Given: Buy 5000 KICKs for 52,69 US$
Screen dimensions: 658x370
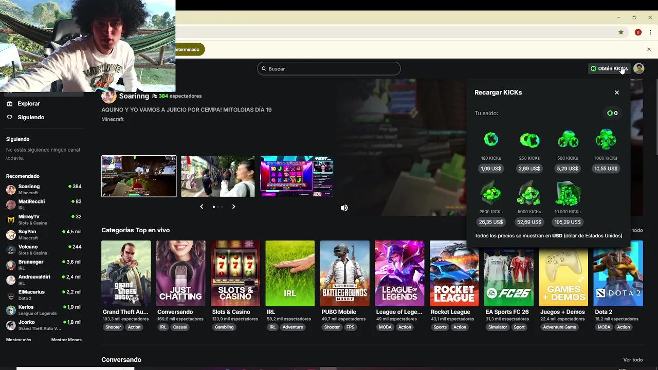Looking at the screenshot, I should tap(529, 222).
